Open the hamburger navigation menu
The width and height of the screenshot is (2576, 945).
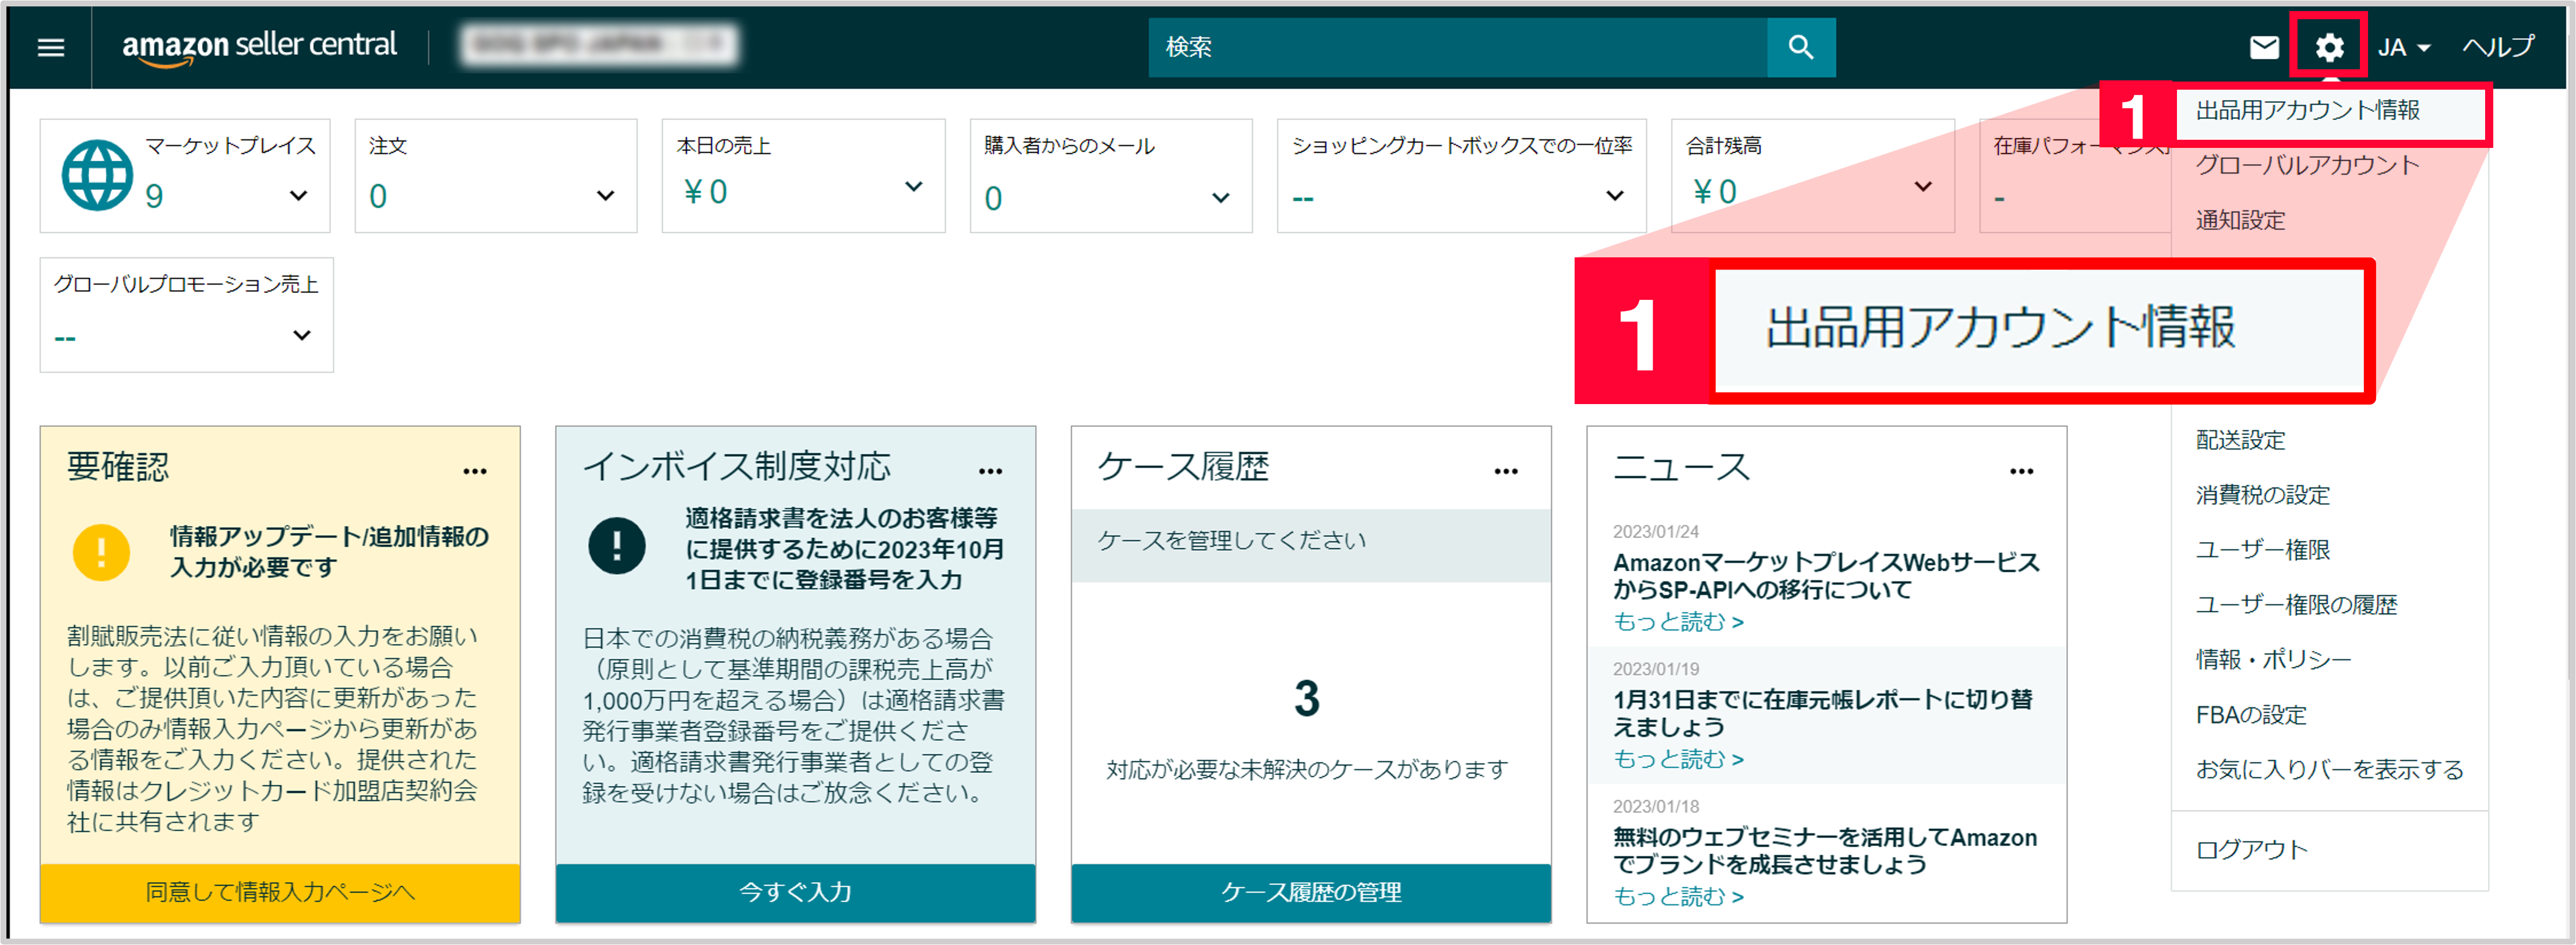[50, 47]
